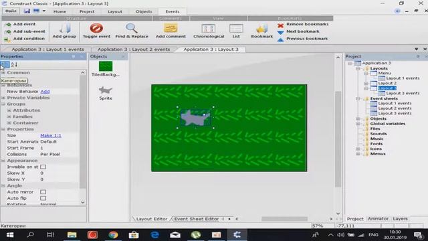Collapse the Groups section

[x=3, y=104]
